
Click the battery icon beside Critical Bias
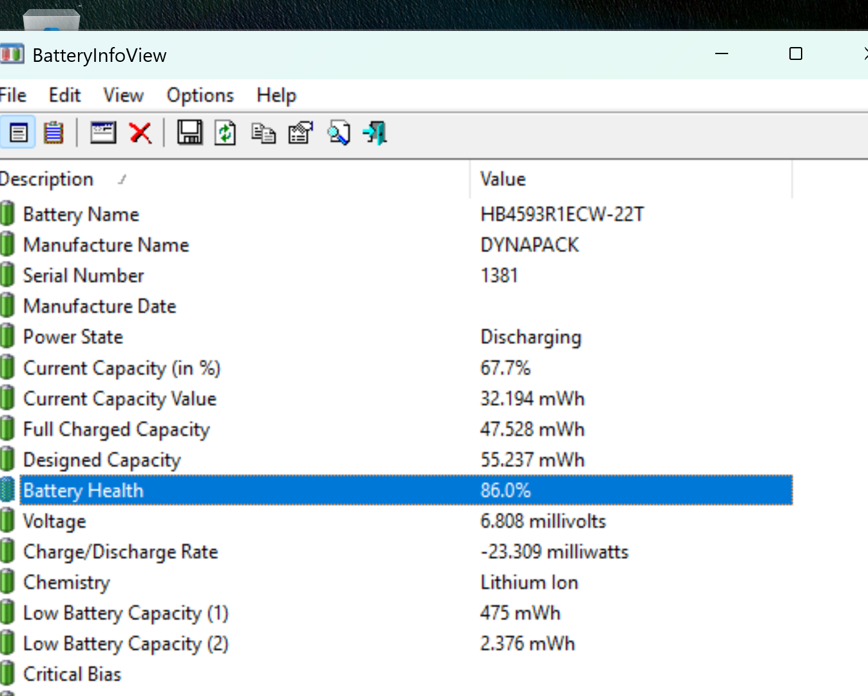coord(7,674)
